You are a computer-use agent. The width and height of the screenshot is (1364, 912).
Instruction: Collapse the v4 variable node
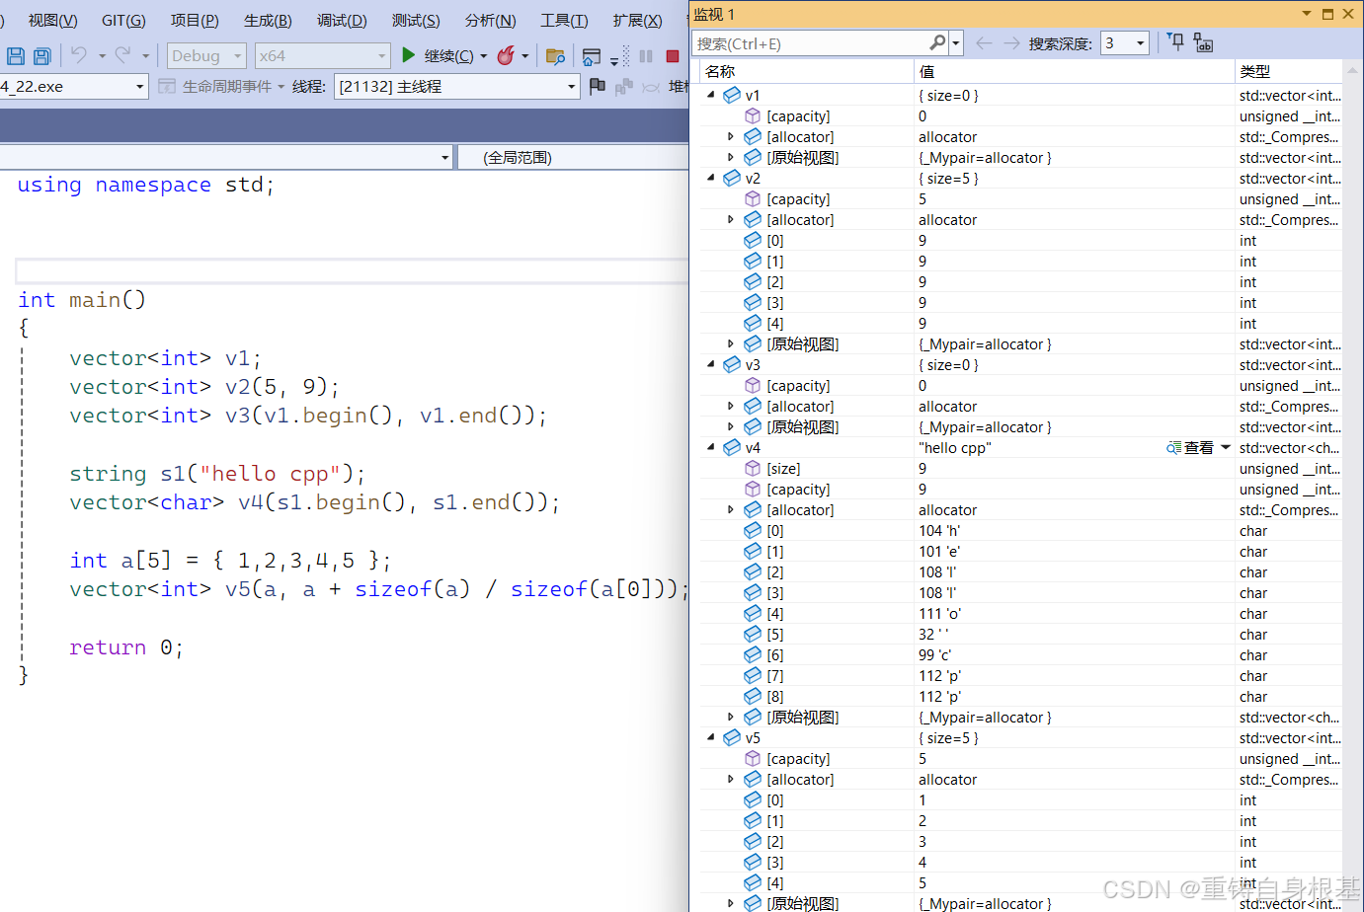711,447
